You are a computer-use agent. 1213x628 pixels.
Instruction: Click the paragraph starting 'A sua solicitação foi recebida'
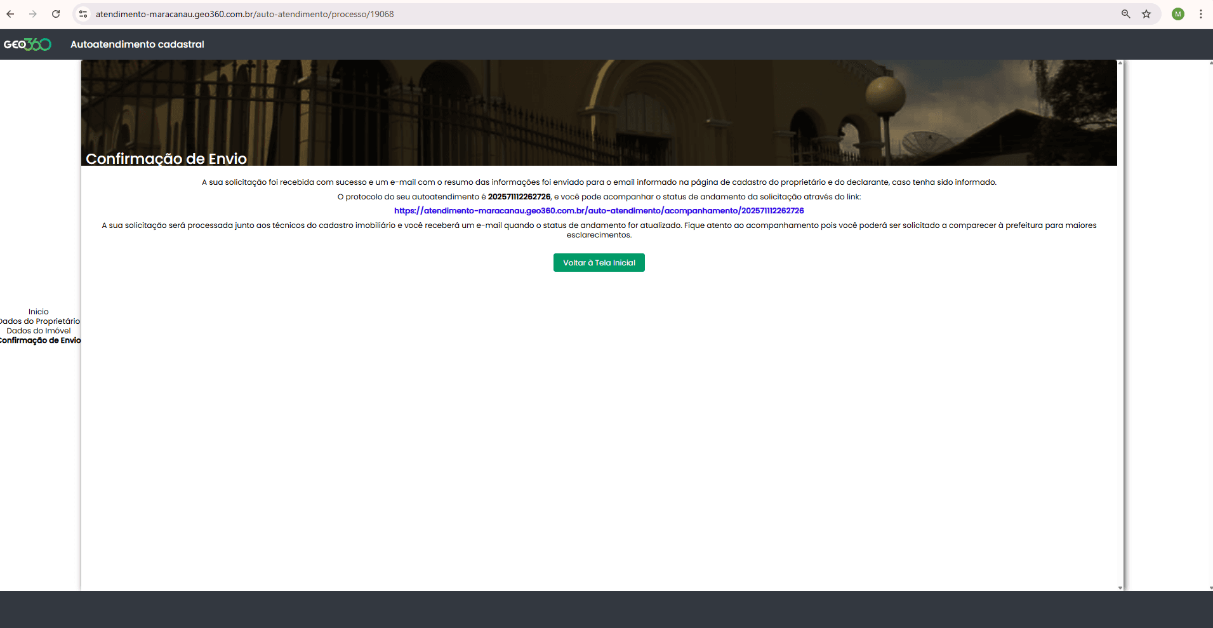click(599, 182)
